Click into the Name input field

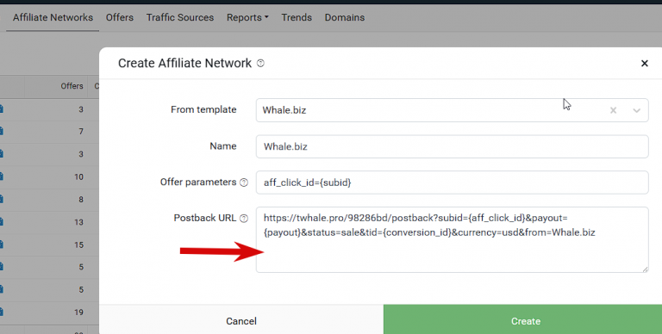point(452,146)
